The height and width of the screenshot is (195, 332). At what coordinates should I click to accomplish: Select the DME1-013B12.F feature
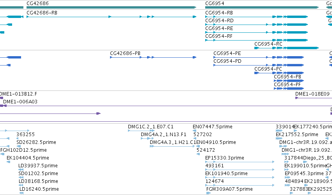pos(18,94)
